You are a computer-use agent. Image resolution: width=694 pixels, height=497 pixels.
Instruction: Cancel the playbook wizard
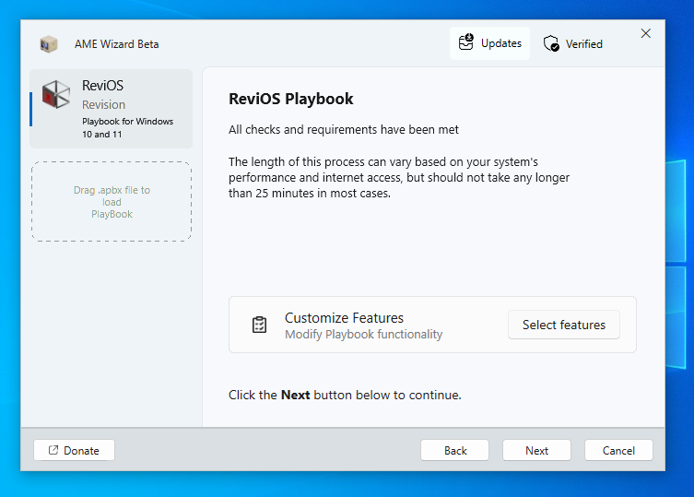click(618, 451)
